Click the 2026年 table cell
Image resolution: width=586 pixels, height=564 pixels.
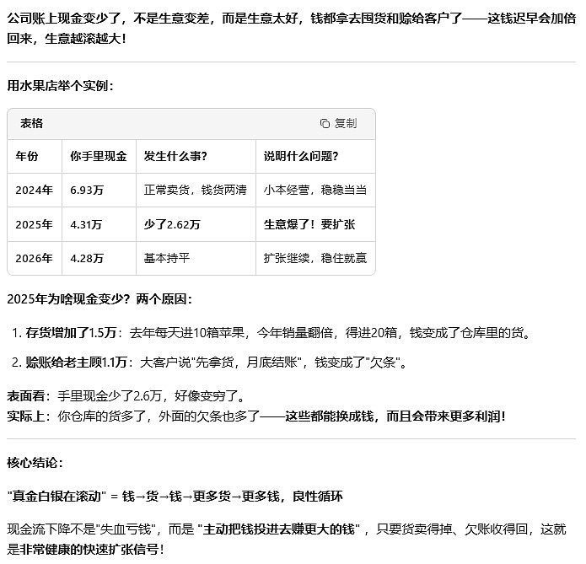[34, 258]
